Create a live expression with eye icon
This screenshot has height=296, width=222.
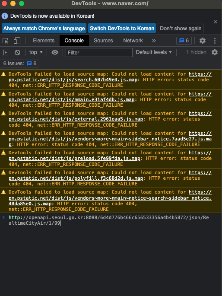[55, 52]
